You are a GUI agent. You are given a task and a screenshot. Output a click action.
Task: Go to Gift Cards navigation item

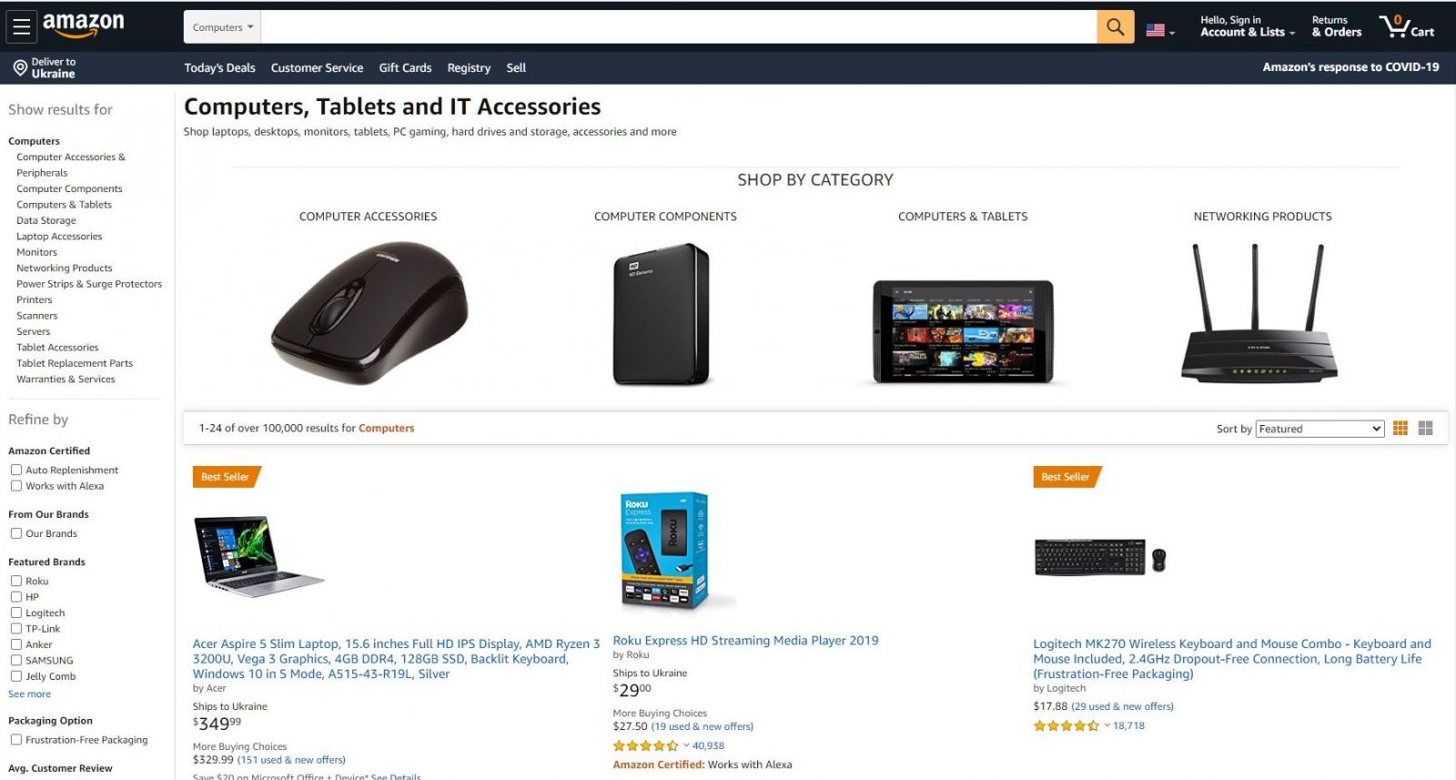click(x=405, y=67)
